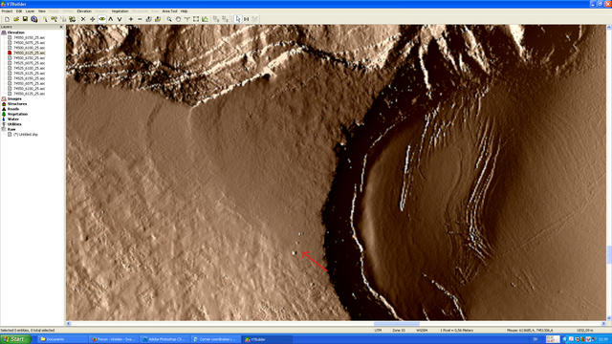
Task: Toggle the layer visibility eye icon
Action: [102, 19]
